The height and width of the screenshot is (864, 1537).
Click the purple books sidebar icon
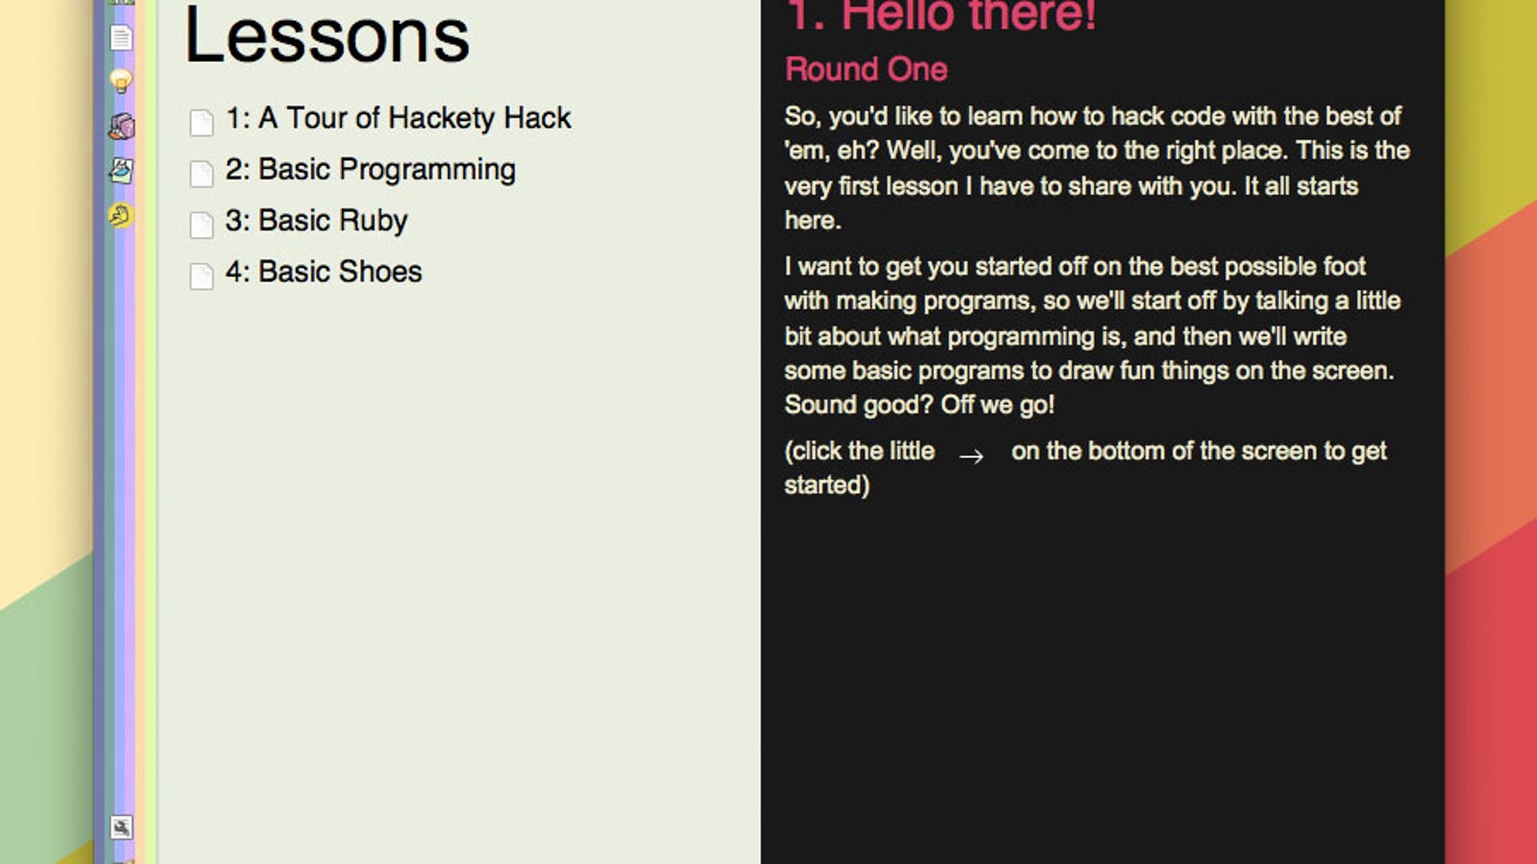coord(121,126)
